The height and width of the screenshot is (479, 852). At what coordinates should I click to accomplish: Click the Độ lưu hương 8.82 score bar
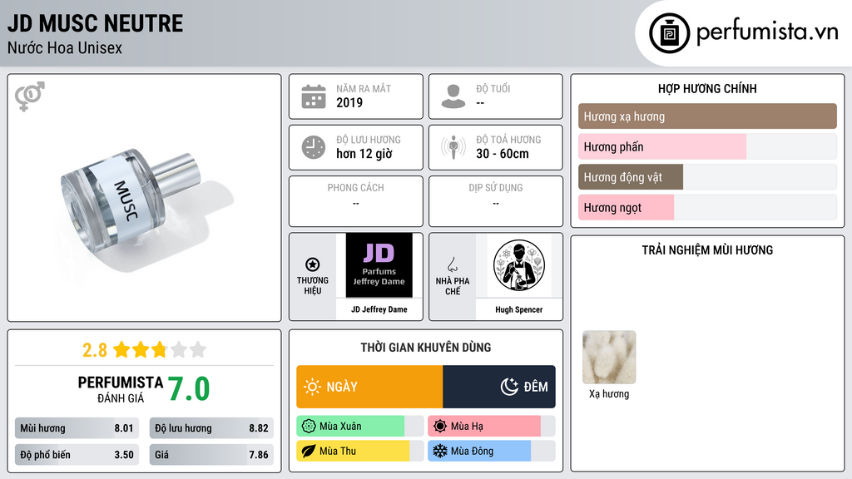[x=211, y=428]
